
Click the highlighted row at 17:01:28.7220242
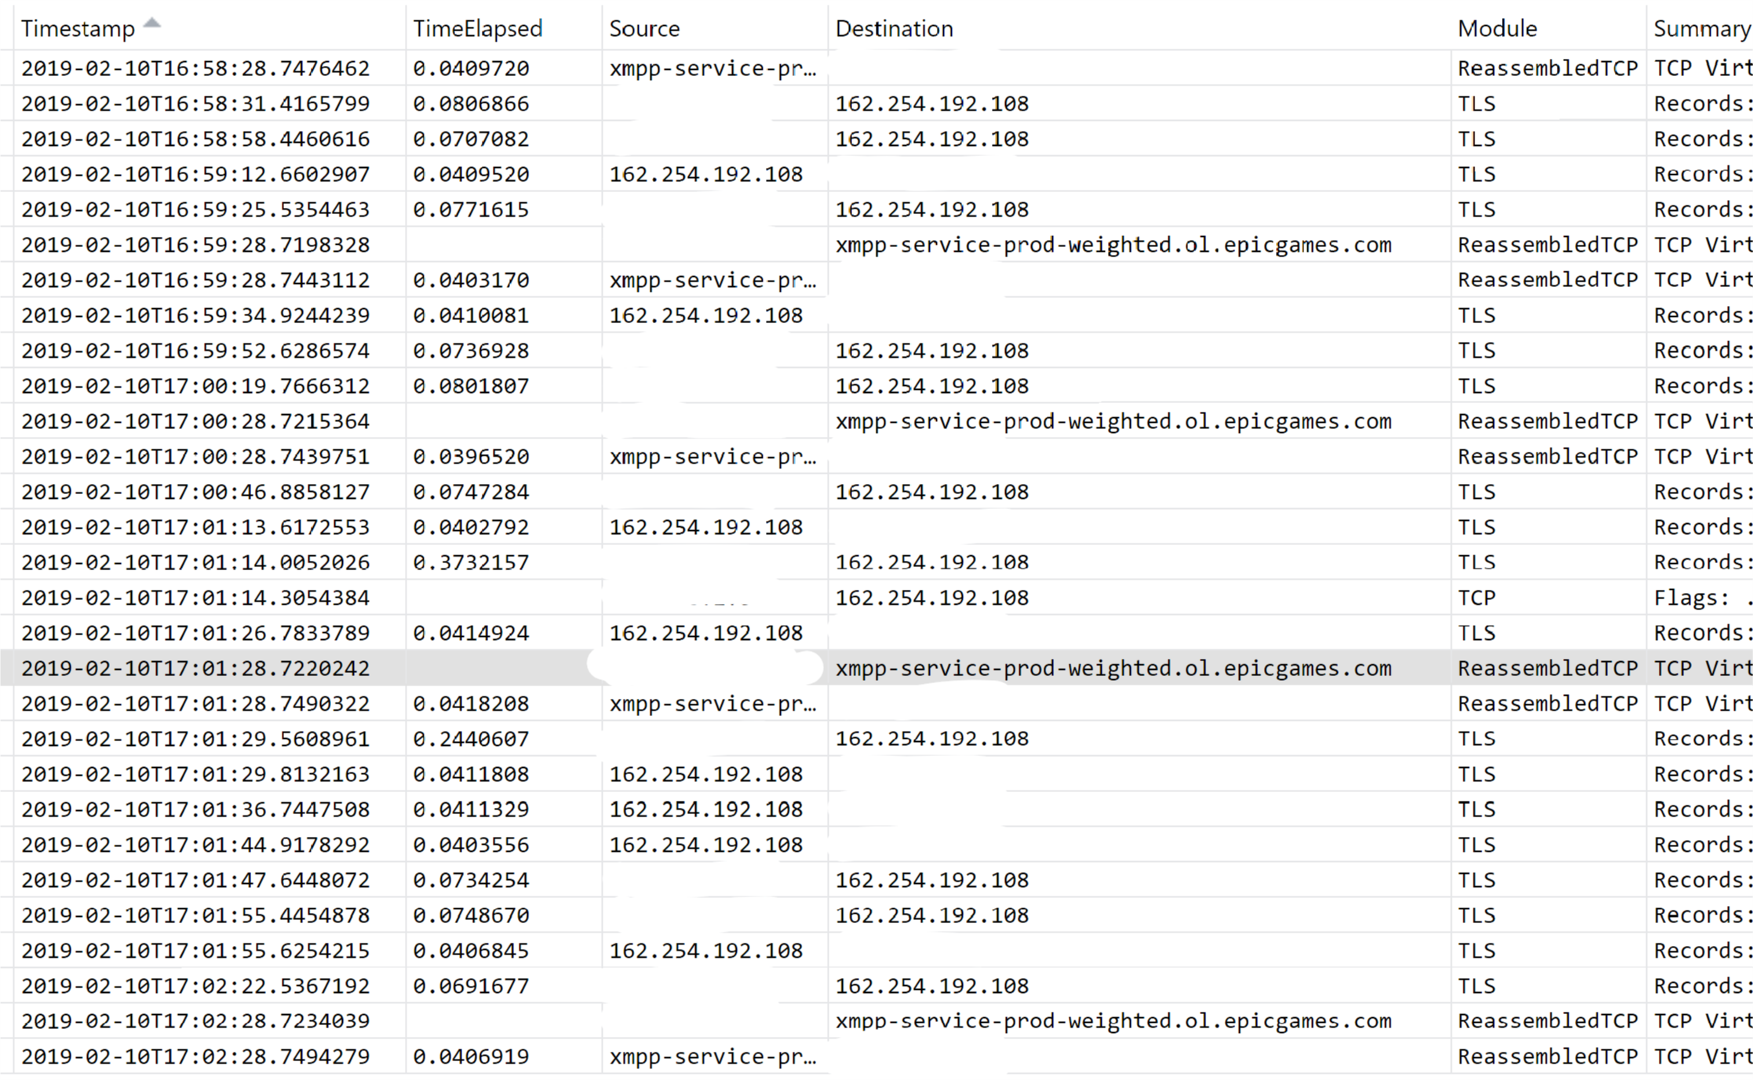[x=195, y=668]
